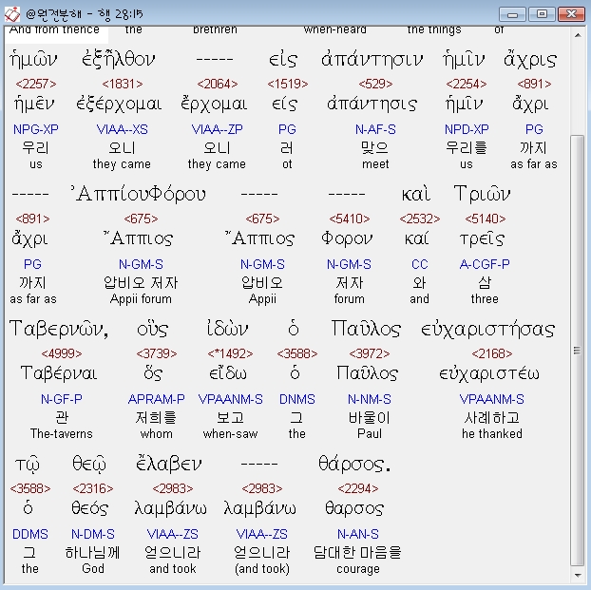Click the parsing code NPD-XP
591x590 pixels.
[x=467, y=129]
